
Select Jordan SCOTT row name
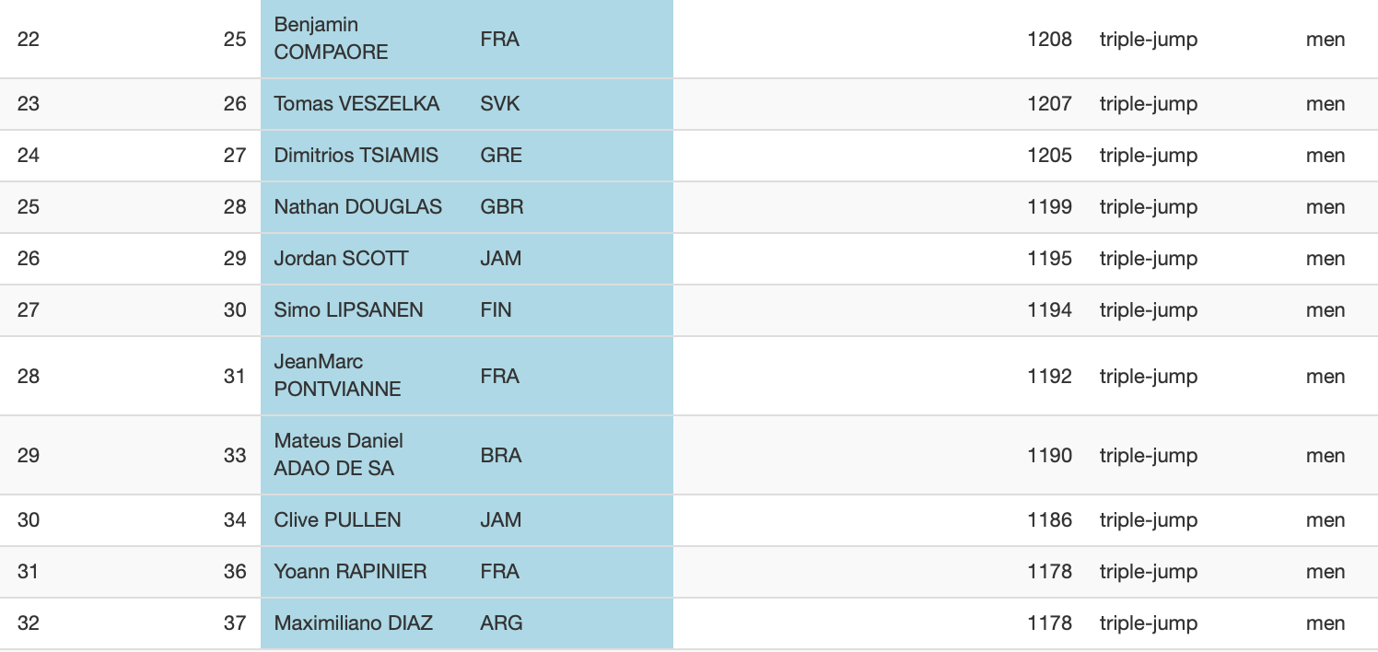click(x=341, y=259)
